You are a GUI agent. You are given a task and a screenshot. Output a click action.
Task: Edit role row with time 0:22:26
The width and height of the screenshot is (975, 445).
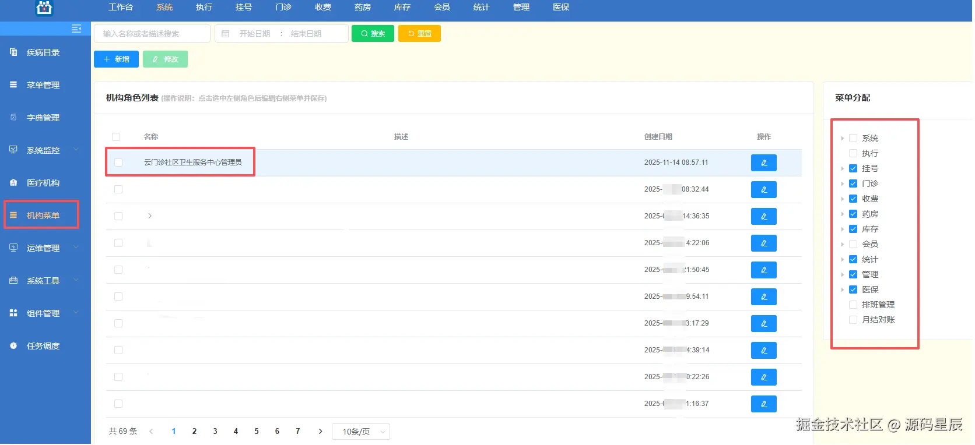[x=764, y=377]
